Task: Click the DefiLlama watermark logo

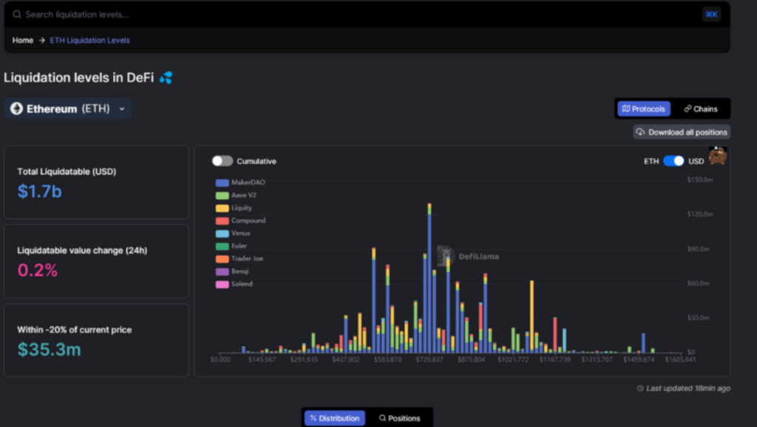Action: 445,256
